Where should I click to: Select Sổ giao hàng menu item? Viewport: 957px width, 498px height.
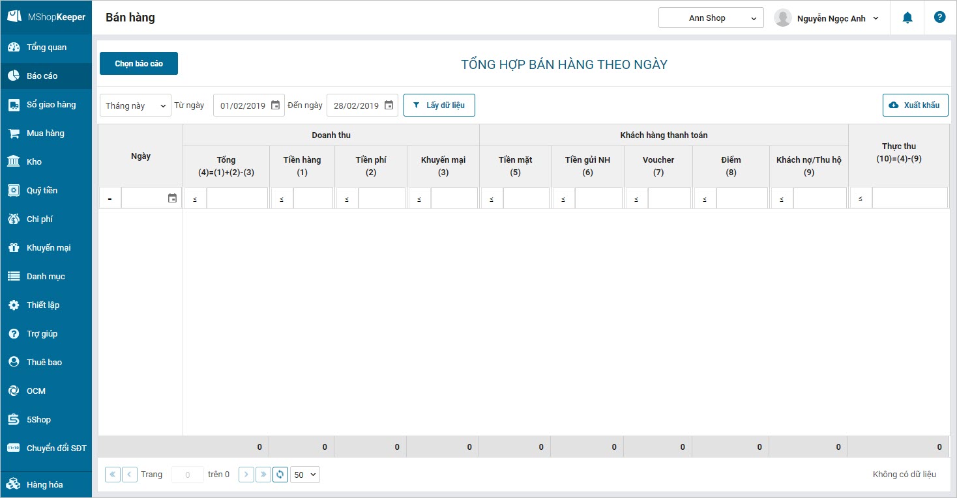(46, 105)
